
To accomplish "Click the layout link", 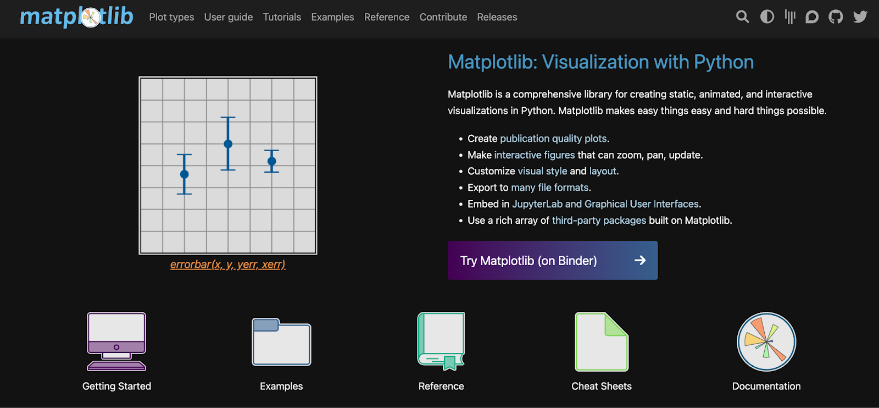I will (x=603, y=171).
